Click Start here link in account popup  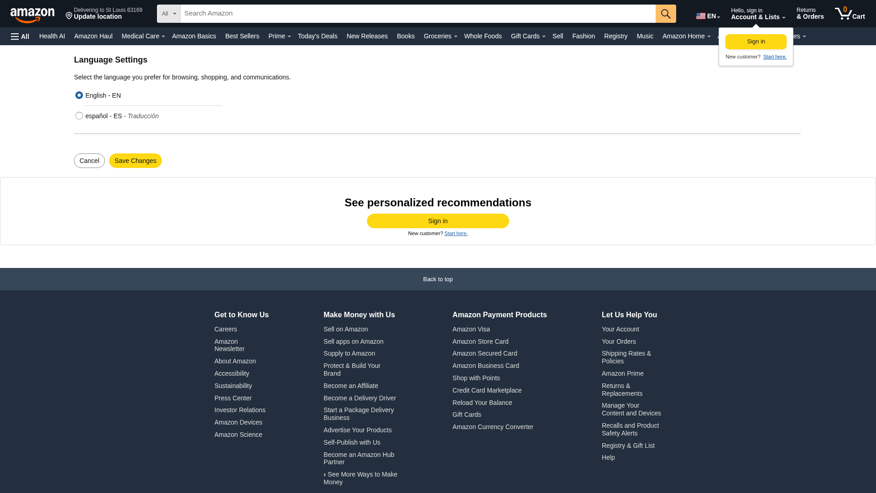(x=775, y=57)
